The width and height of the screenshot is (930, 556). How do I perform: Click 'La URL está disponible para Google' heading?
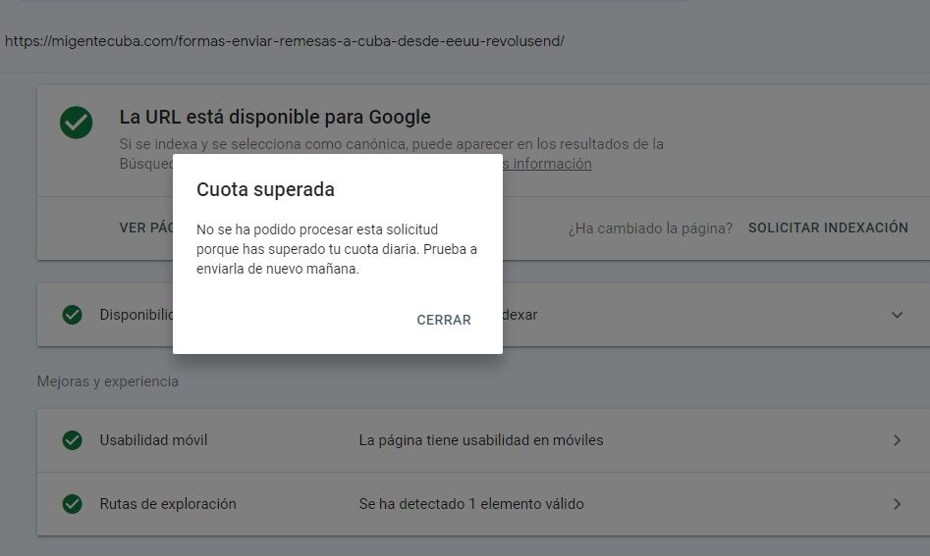coord(275,118)
